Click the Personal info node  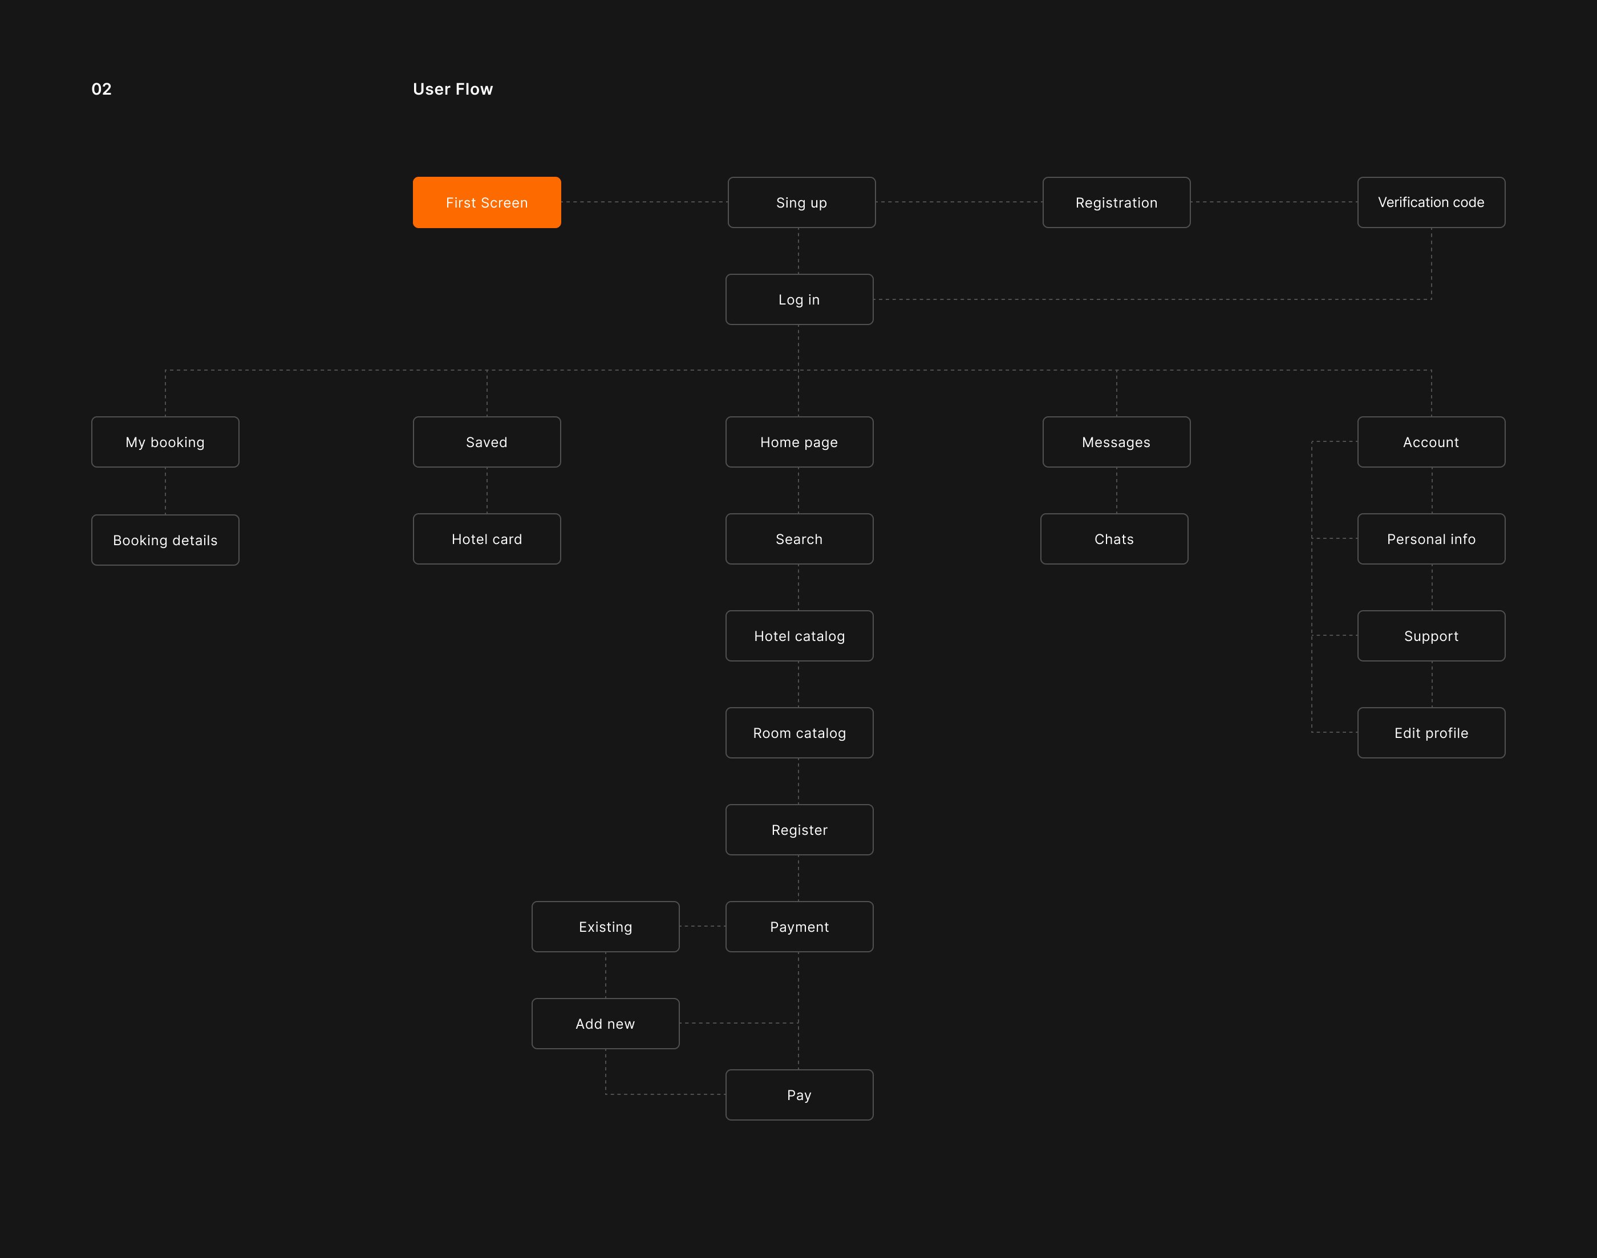pos(1430,539)
